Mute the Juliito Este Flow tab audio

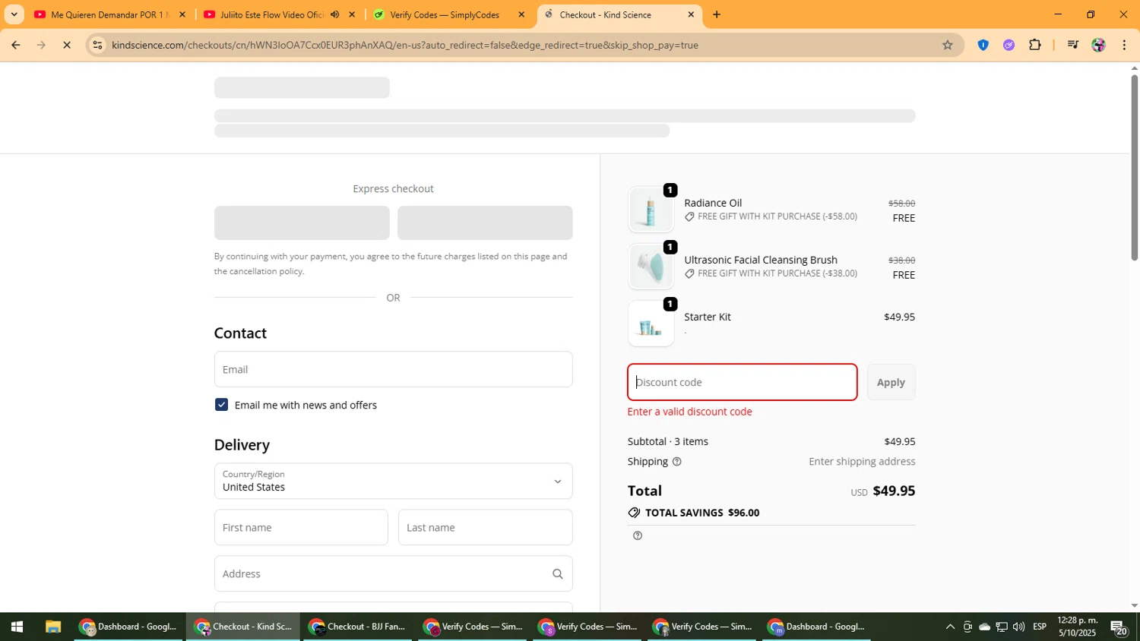pos(334,14)
